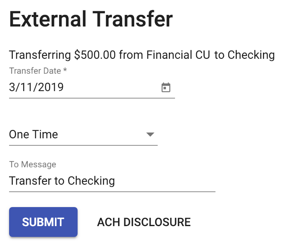Image resolution: width=284 pixels, height=246 pixels.
Task: Click "to Checking" at the summary line's end
Action: [245, 55]
